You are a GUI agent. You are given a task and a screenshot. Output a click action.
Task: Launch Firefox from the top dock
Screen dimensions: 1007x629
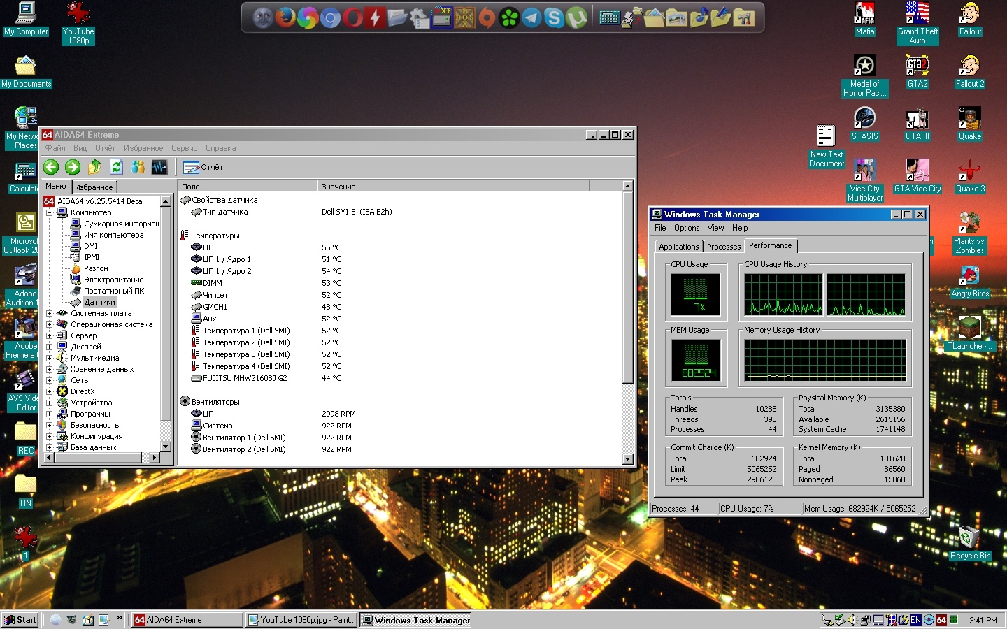coord(285,17)
